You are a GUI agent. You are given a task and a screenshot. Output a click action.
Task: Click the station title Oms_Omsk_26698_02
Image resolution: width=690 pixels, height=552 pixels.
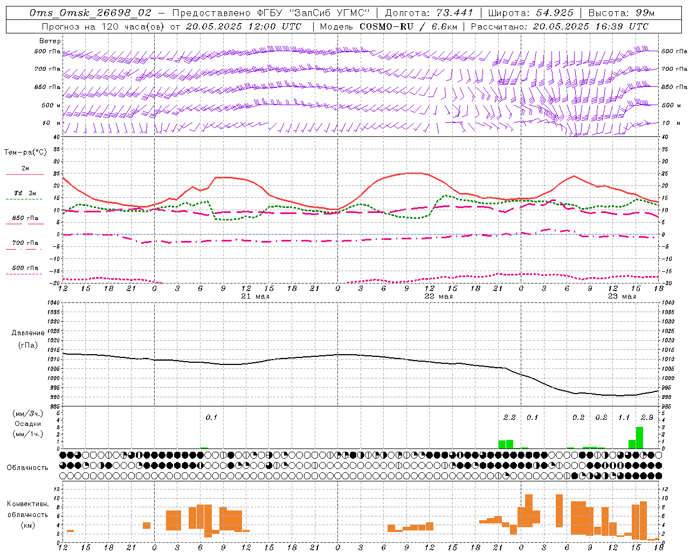click(91, 12)
